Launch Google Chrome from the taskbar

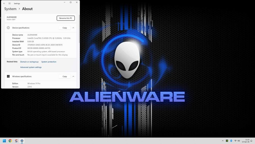point(10,141)
